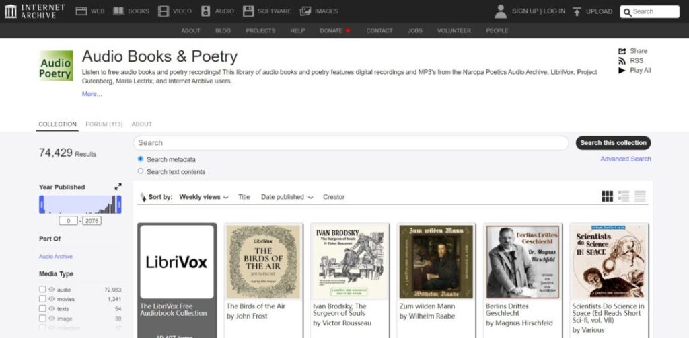This screenshot has width=689, height=338.
Task: Click the collection search input field
Action: pos(351,142)
